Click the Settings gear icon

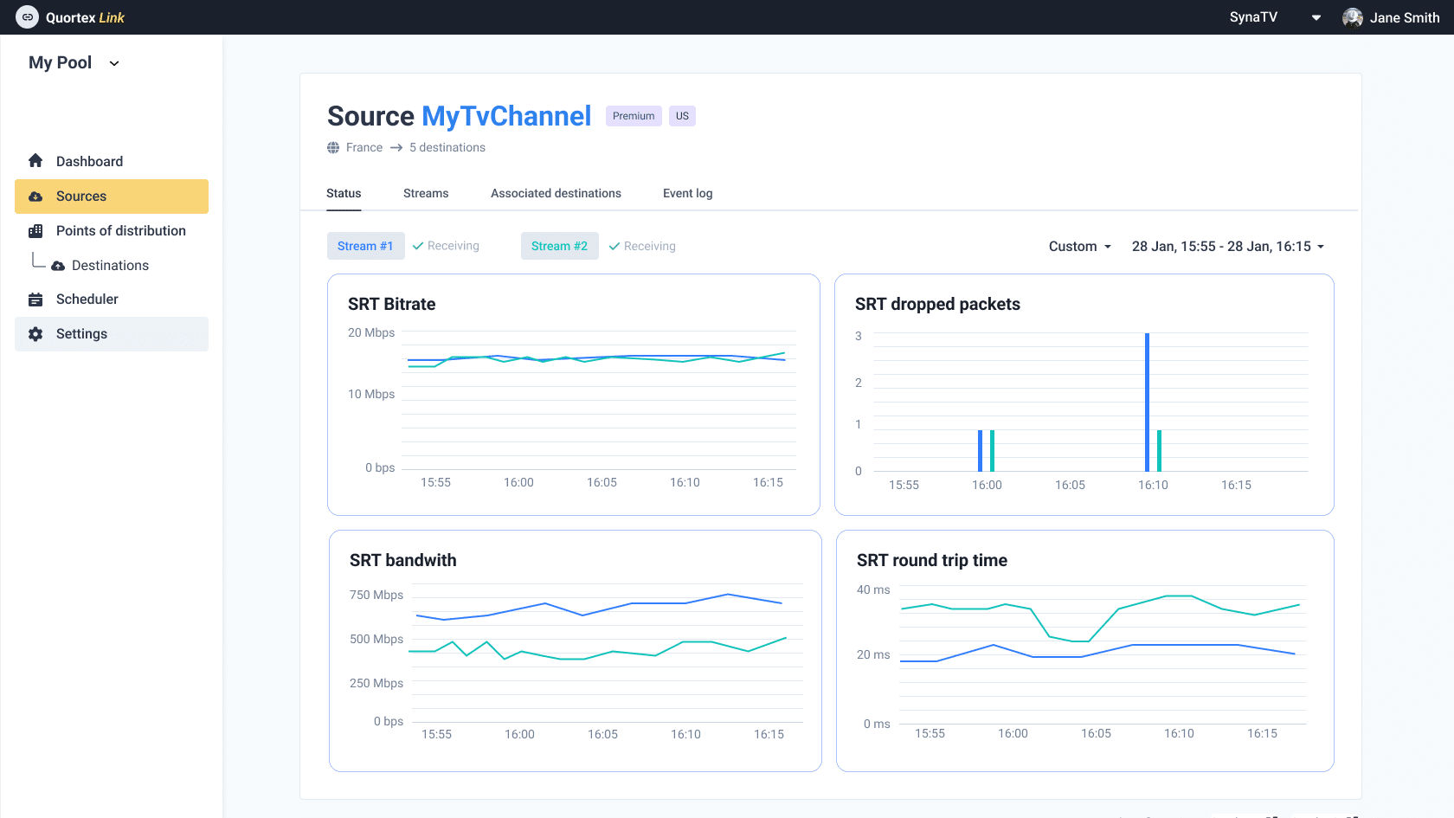pos(35,334)
